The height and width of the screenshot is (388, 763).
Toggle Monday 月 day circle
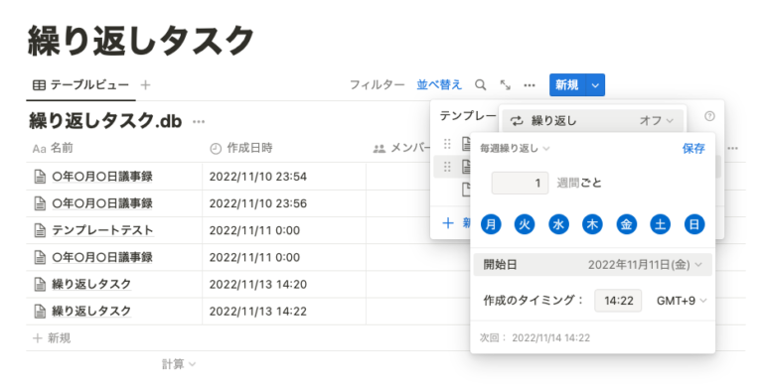click(491, 224)
